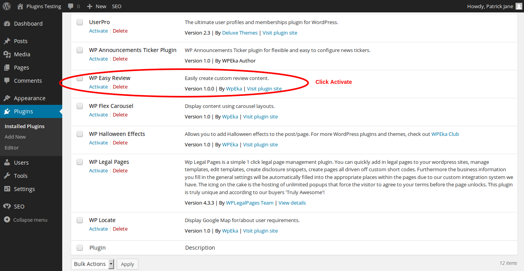Click the Settings sidebar icon
The image size is (524, 271).
click(x=7, y=189)
